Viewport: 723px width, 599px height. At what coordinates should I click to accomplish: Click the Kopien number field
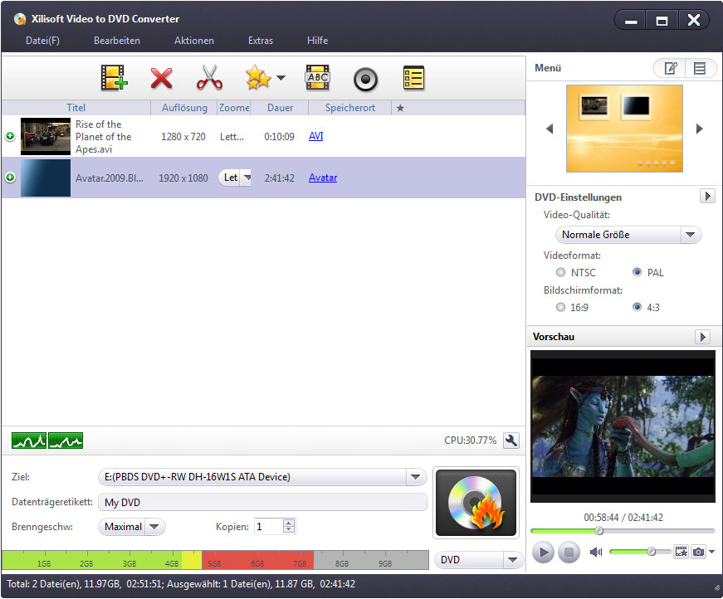click(269, 526)
